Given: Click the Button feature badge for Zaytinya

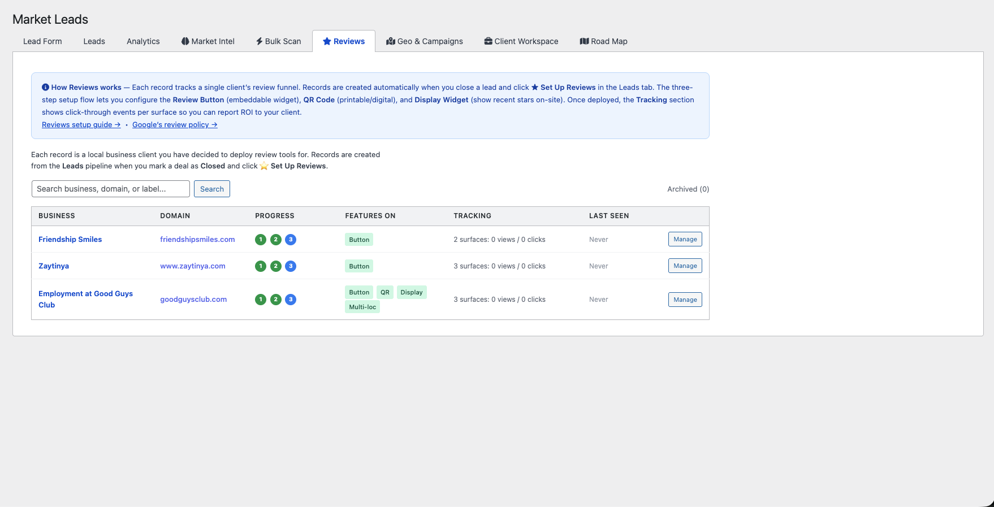Looking at the screenshot, I should pos(359,266).
